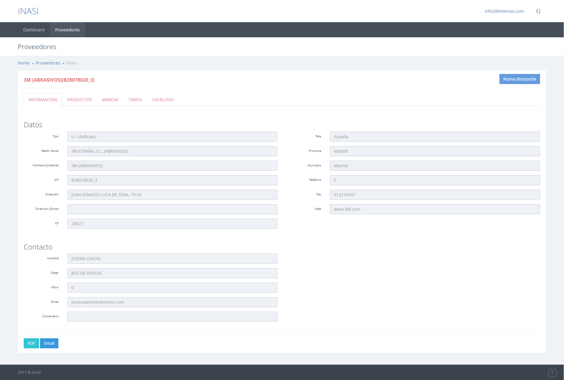
Task: Click the info2@intensas.com account link
Action: point(504,11)
